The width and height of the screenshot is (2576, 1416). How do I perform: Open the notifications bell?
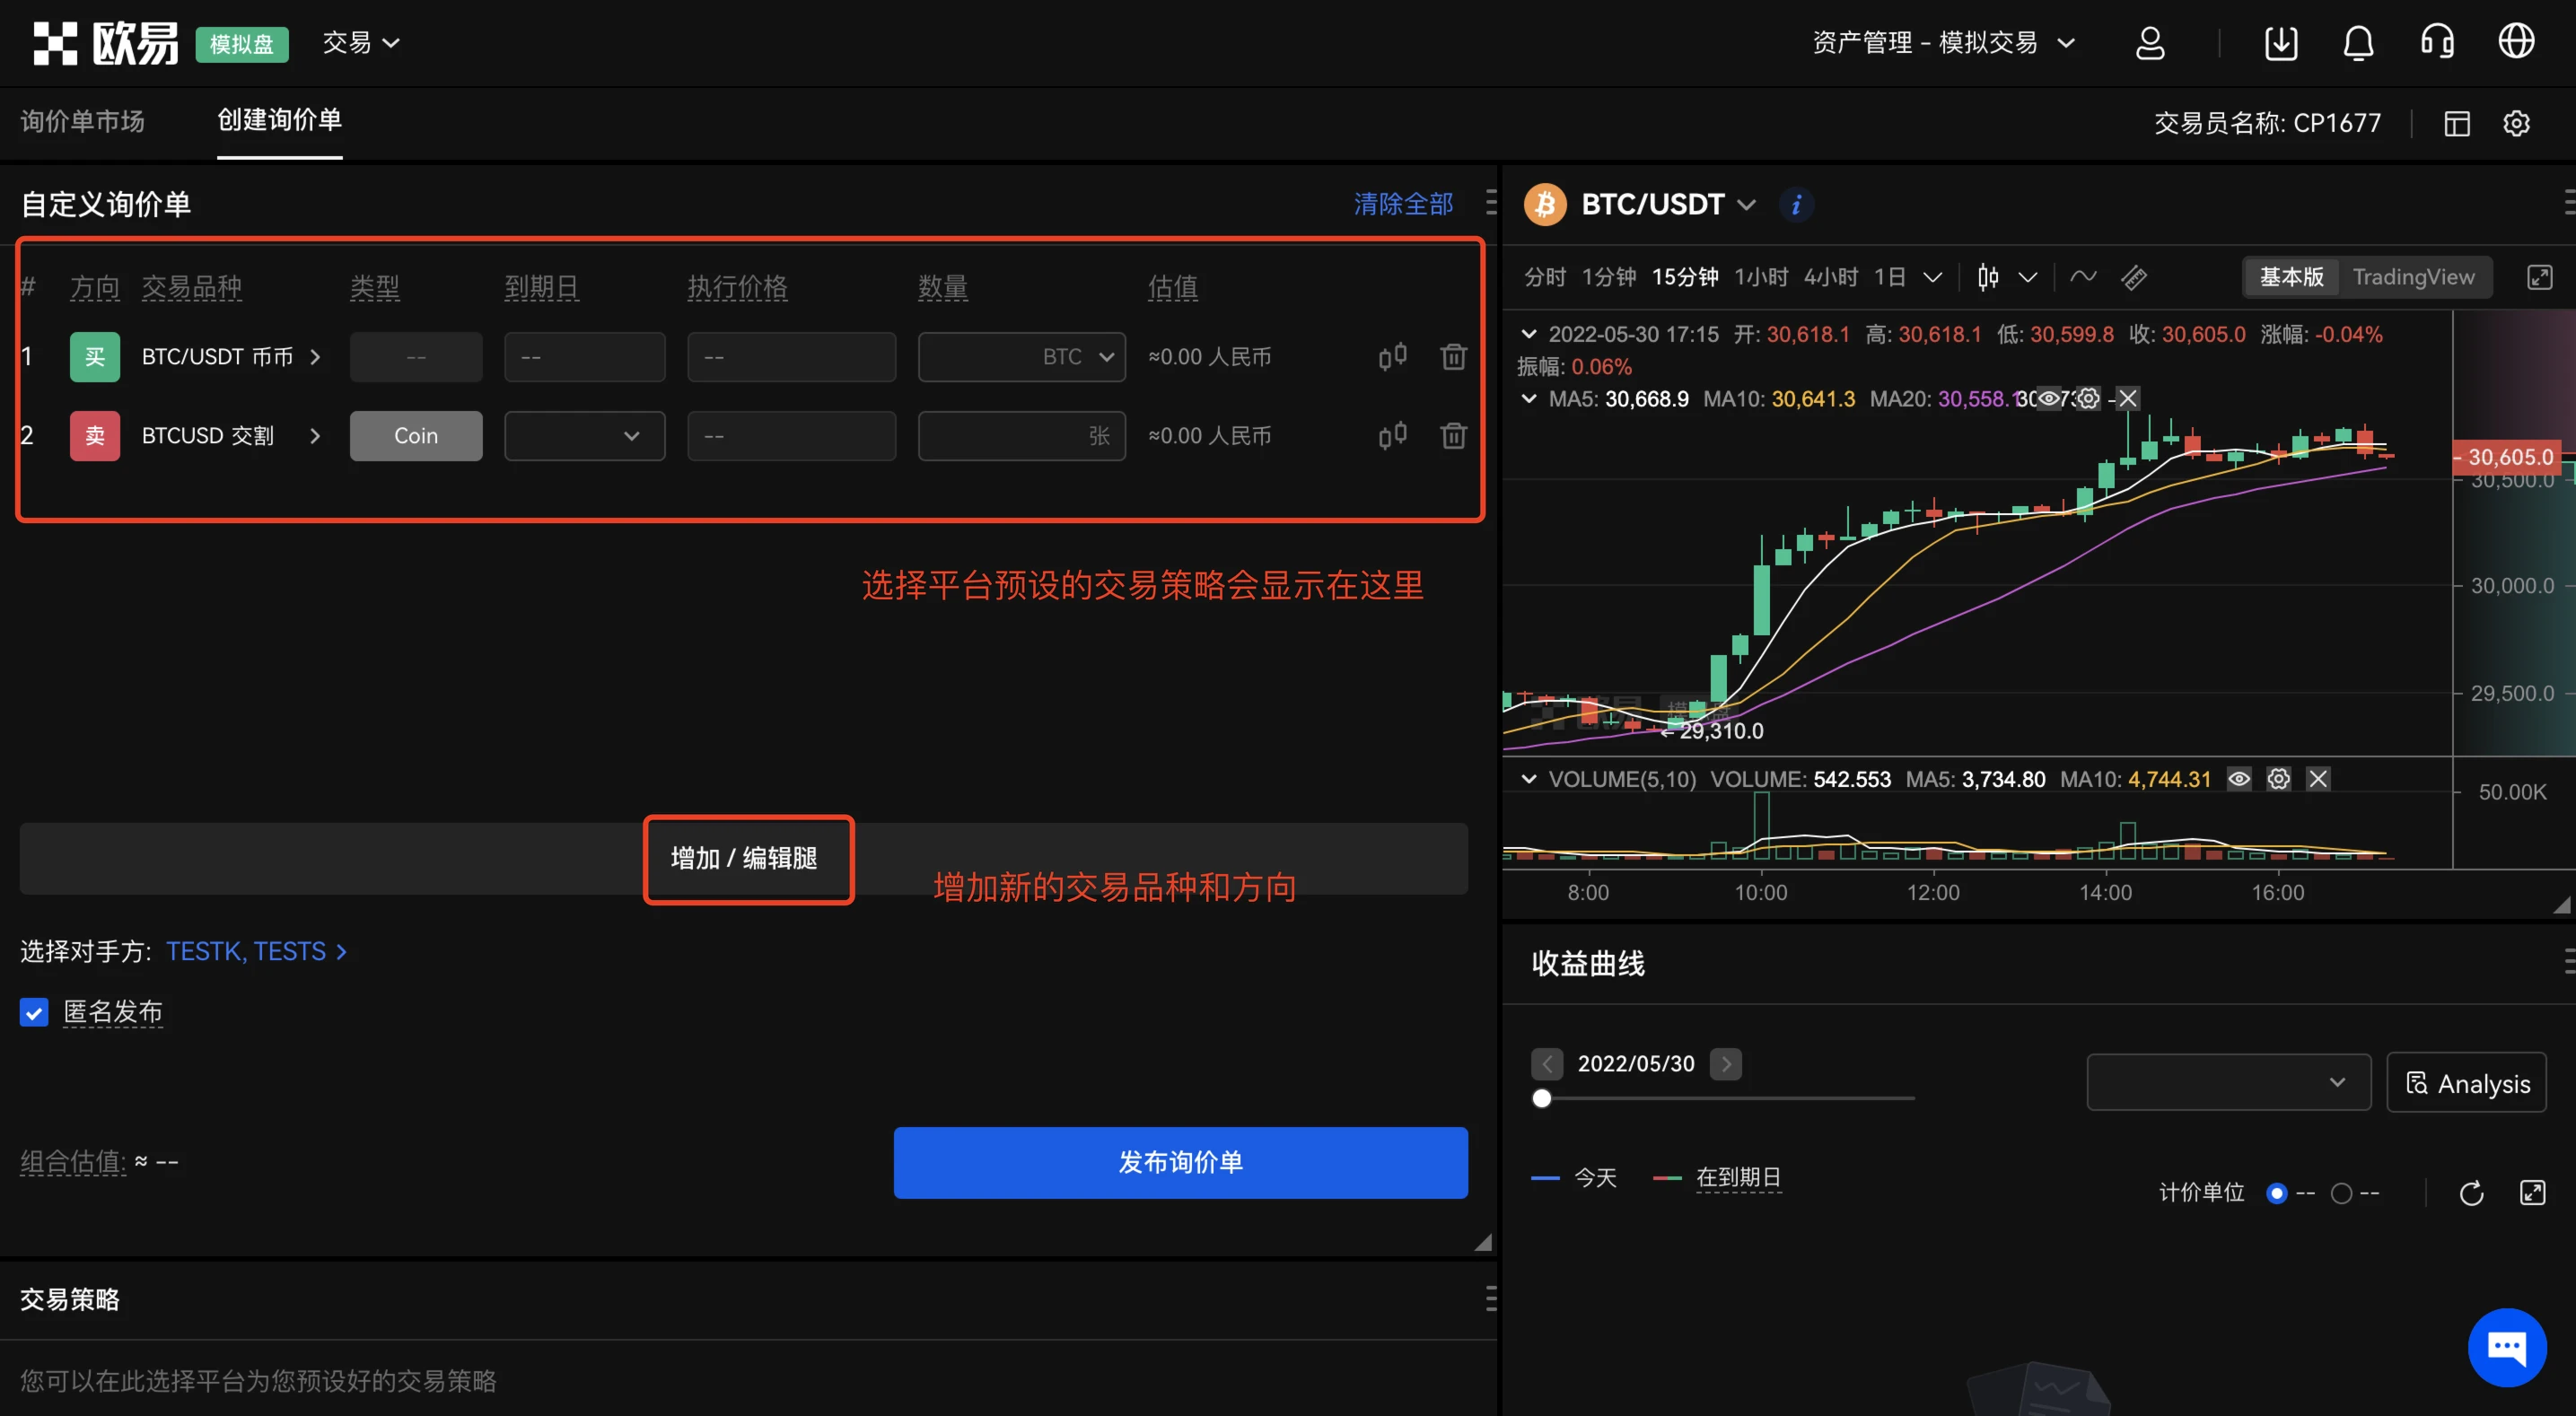(x=2359, y=43)
